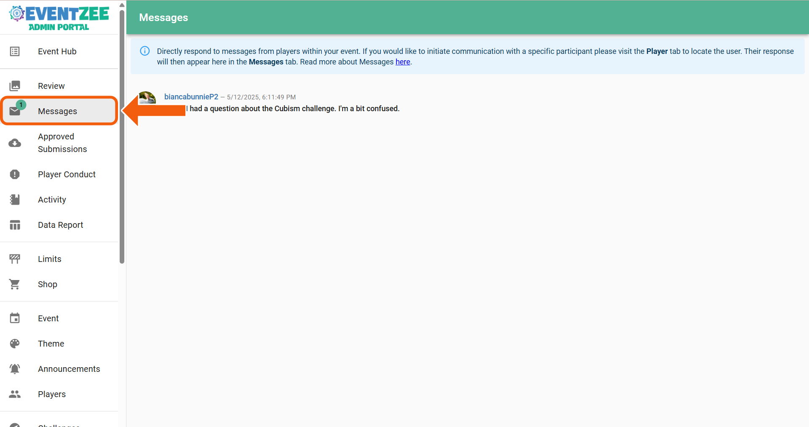Click the Players people icon

point(15,394)
